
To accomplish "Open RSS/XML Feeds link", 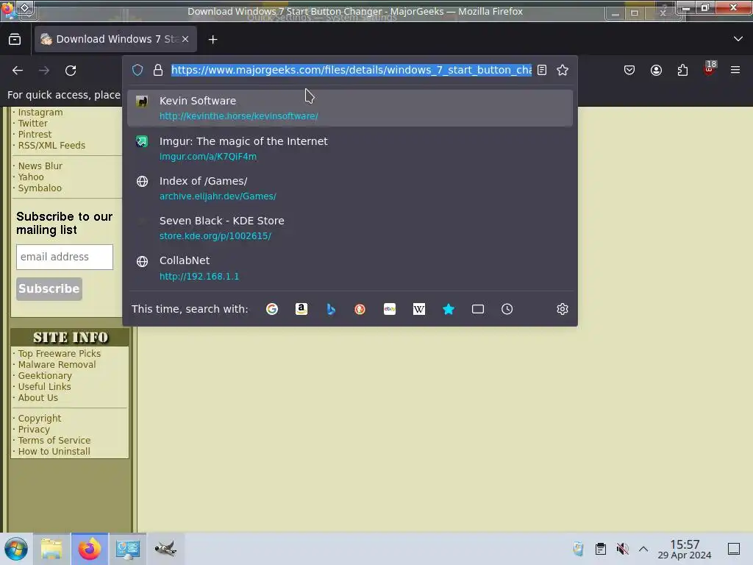I will pos(51,146).
